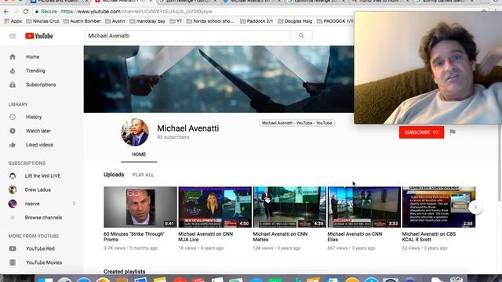The image size is (502, 282).
Task: Open the Austin Bomber bookmark folder
Action: (82, 21)
